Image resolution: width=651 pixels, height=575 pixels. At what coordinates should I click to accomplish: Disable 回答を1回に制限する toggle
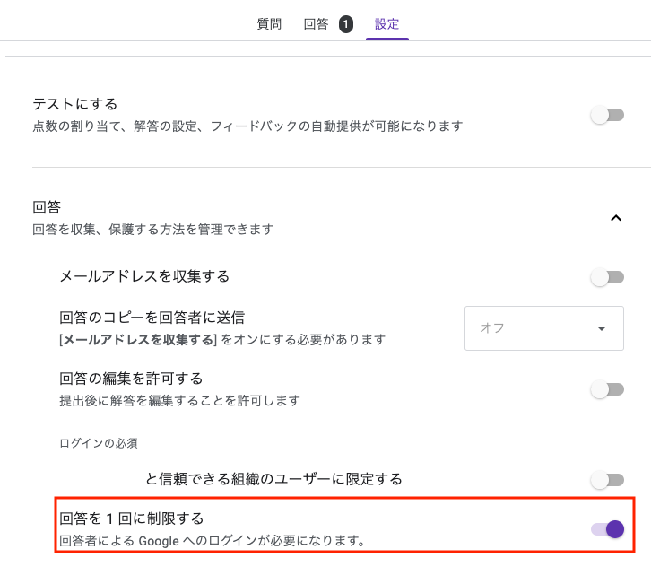pos(607,529)
